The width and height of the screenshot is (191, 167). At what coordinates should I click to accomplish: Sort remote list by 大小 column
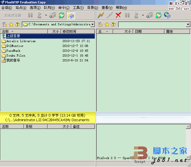click(123, 32)
